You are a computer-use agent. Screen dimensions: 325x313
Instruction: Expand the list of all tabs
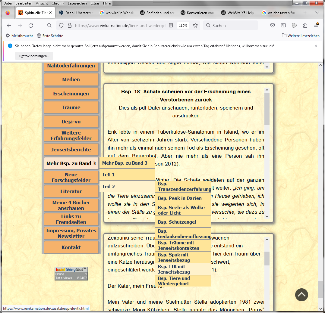tap(317, 13)
